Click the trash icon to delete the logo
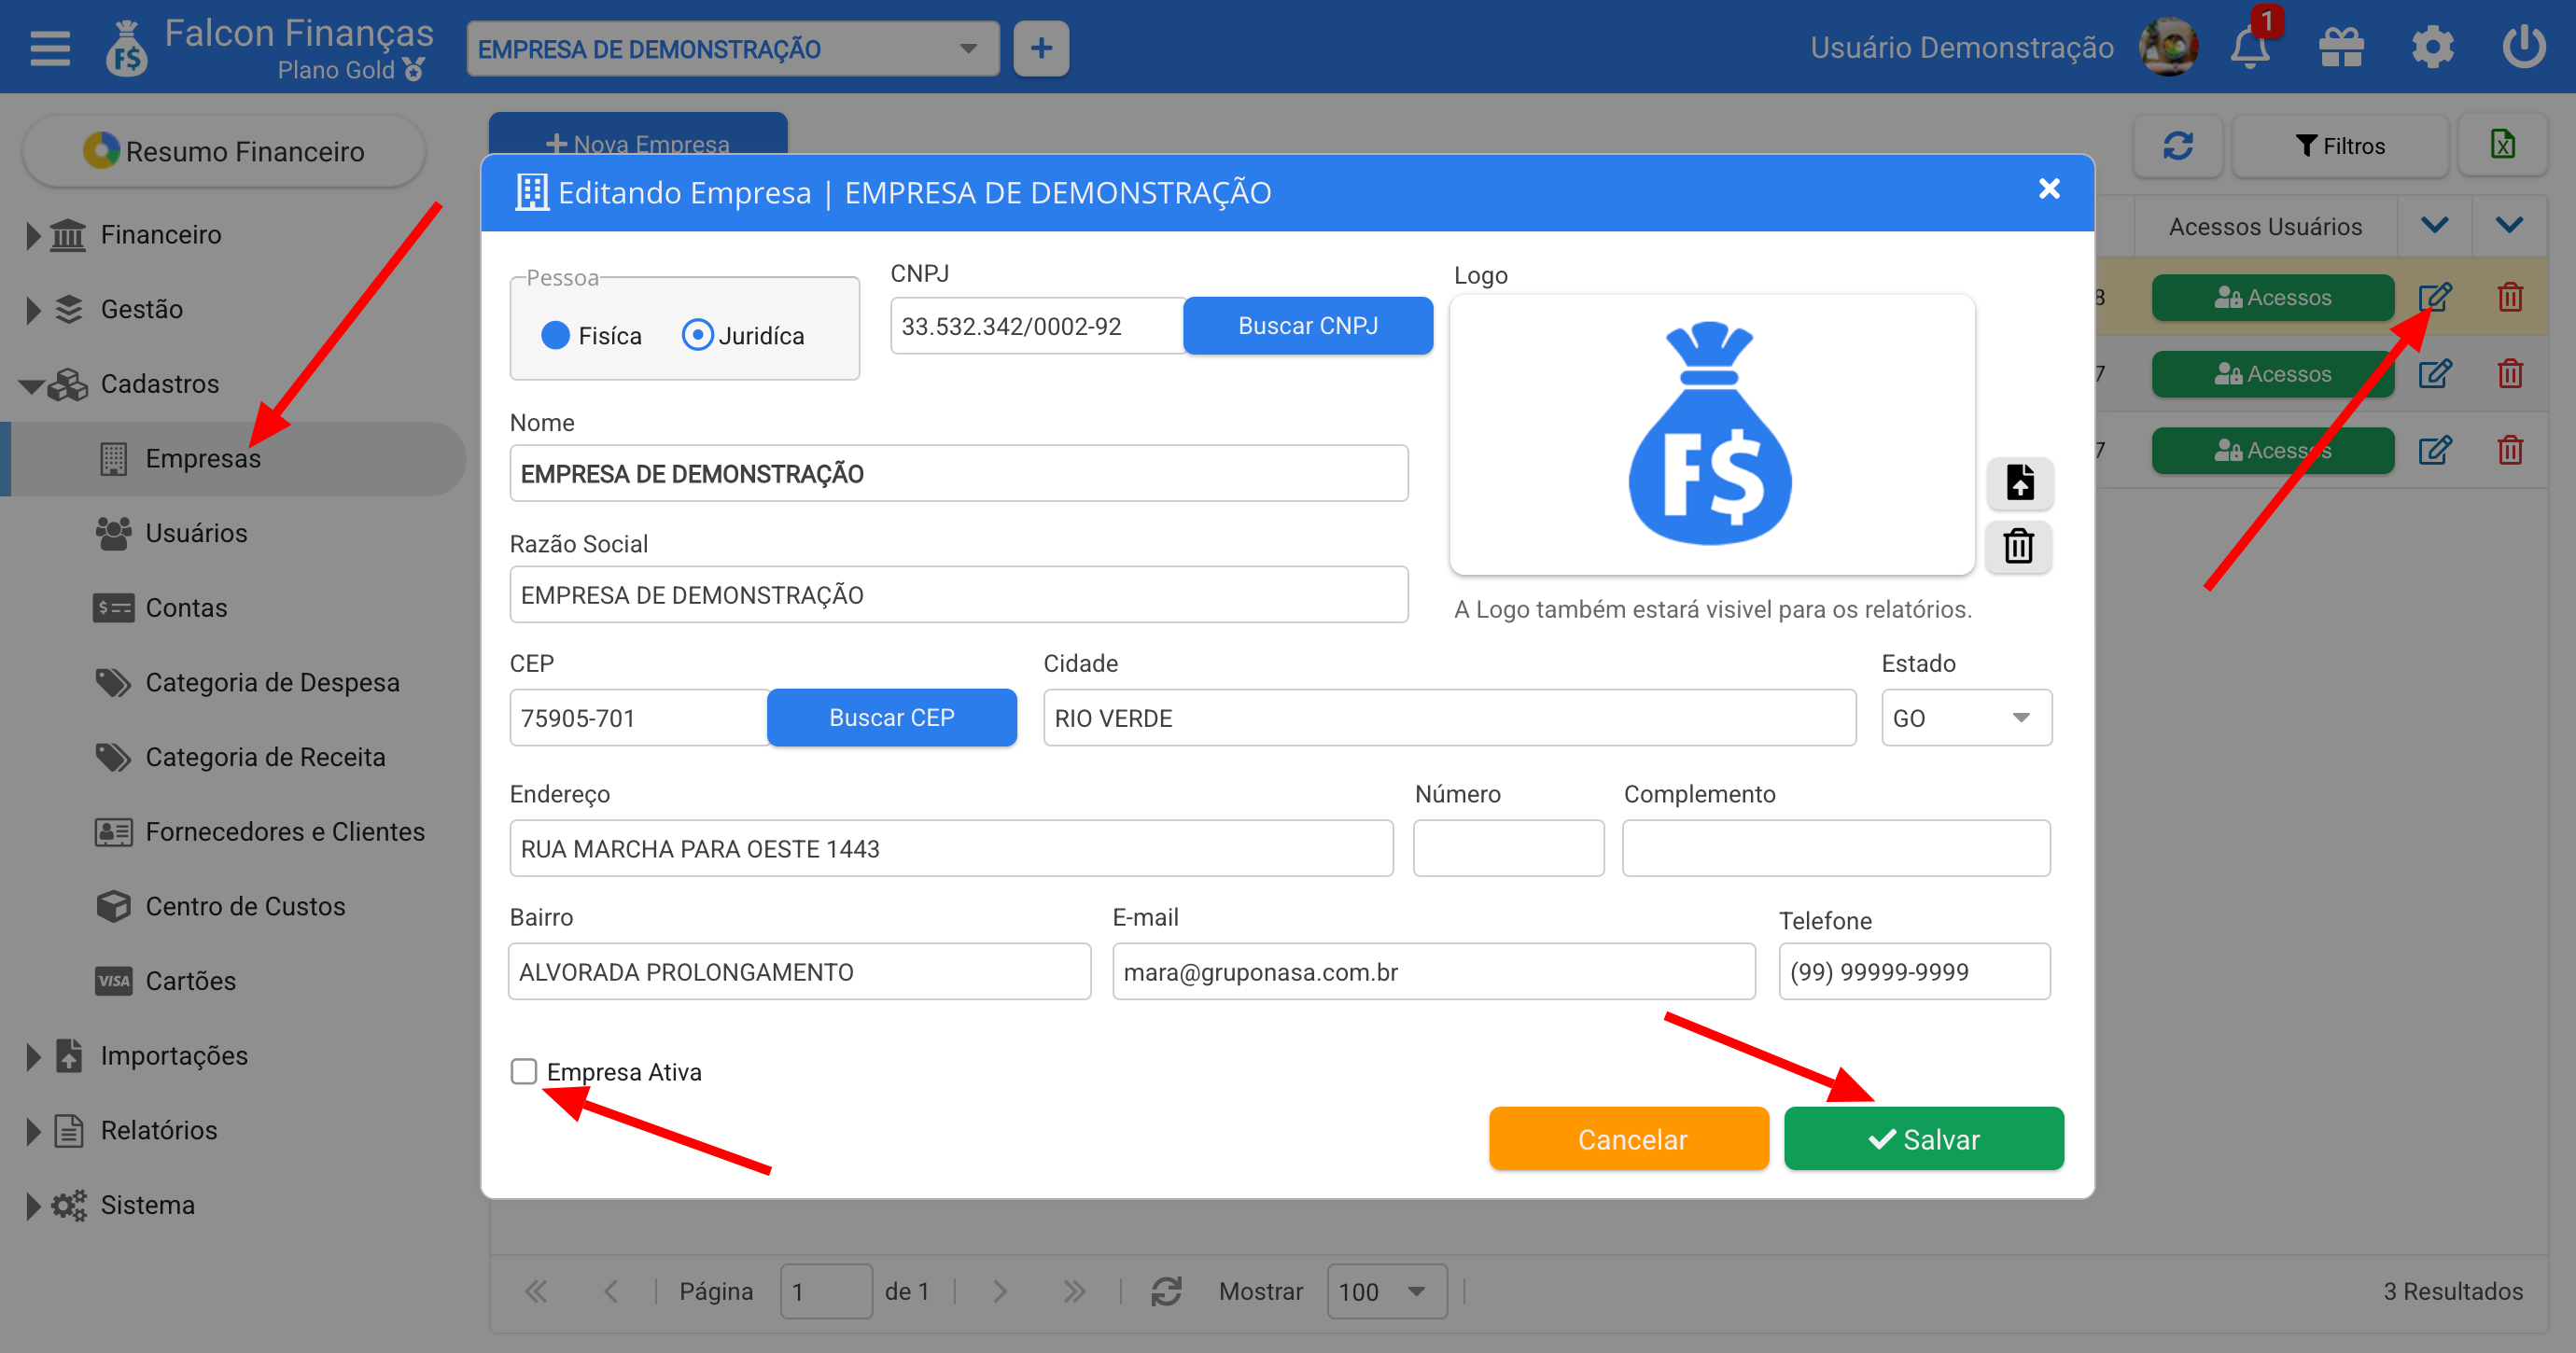The width and height of the screenshot is (2576, 1353). pyautogui.click(x=2019, y=546)
